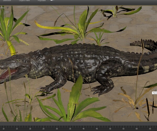This screenshot has height=131, width=157.
Task: Open the viewport shading label menu
Action: 3,8
